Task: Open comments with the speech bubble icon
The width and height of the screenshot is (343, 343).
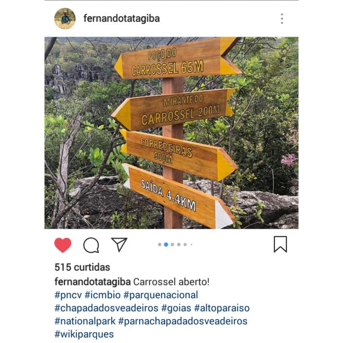Action: (91, 245)
